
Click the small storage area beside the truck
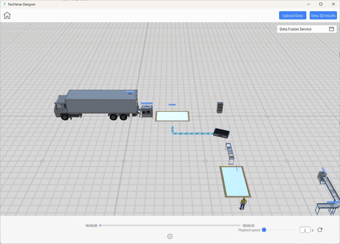pos(172,116)
